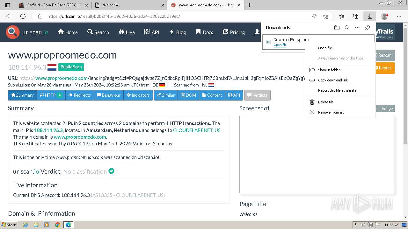Open urlscan Search page

tap(98, 32)
